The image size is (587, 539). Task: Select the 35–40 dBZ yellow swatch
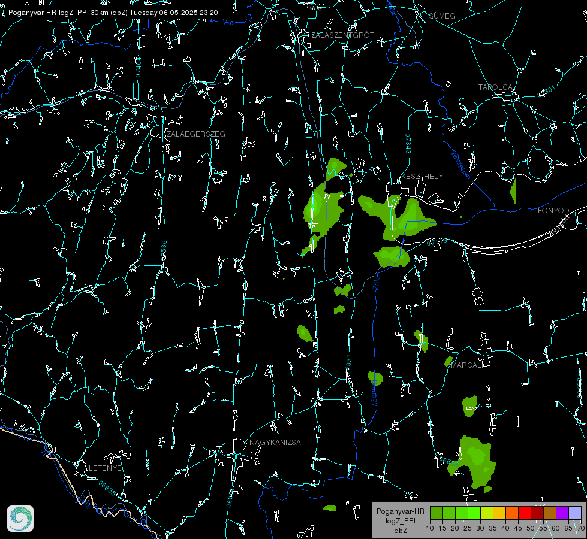pyautogui.click(x=499, y=513)
